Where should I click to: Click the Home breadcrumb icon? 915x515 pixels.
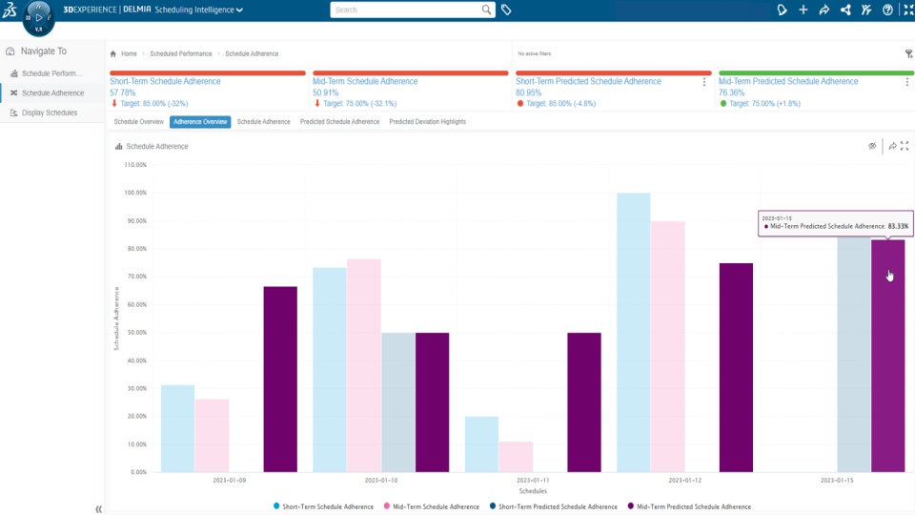pos(113,53)
